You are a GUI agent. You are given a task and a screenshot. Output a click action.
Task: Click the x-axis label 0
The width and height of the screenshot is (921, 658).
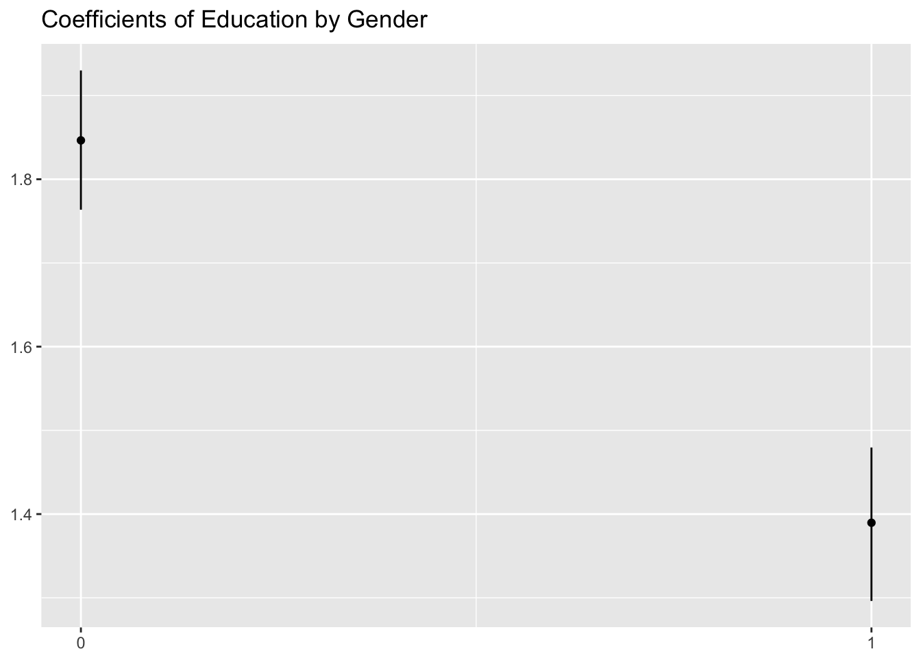[81, 643]
